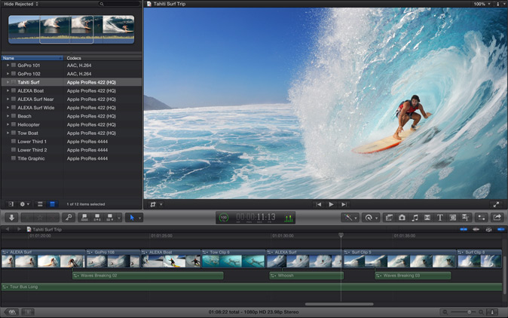Open the Music and Sound browser
The width and height of the screenshot is (508, 318).
coord(415,217)
